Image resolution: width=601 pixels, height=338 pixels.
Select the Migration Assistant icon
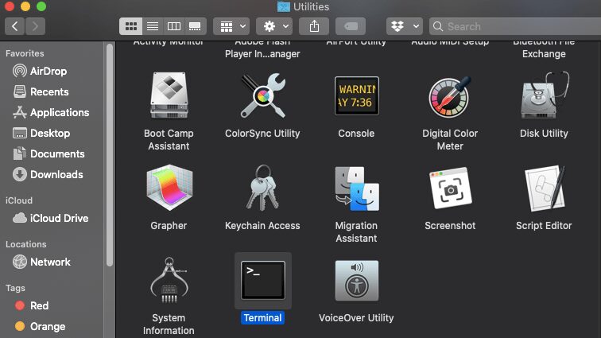point(356,188)
